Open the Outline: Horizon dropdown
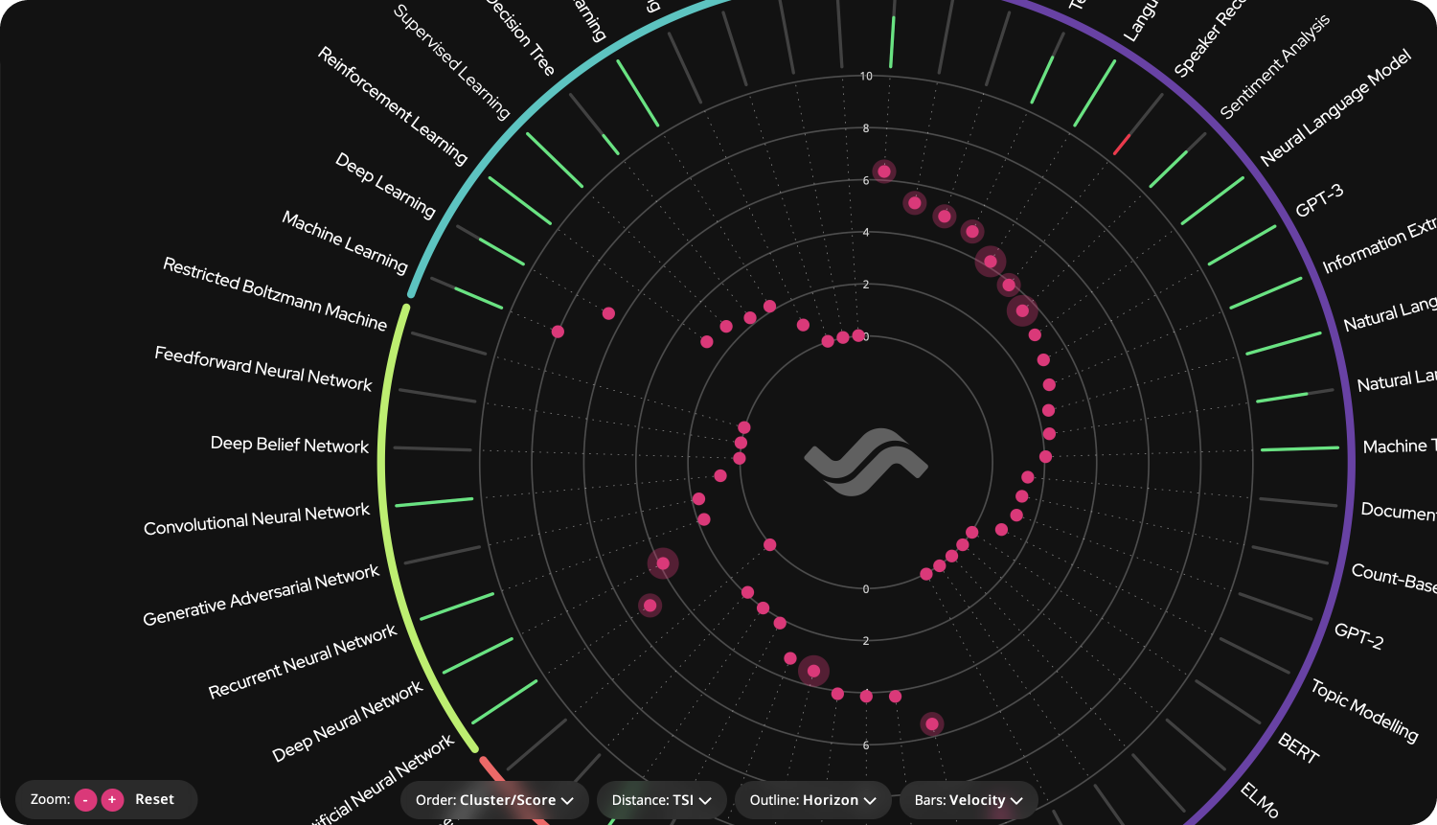 (813, 800)
